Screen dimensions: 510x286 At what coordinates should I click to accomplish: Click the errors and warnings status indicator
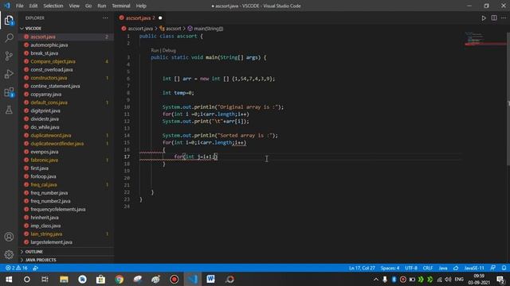pos(16,268)
